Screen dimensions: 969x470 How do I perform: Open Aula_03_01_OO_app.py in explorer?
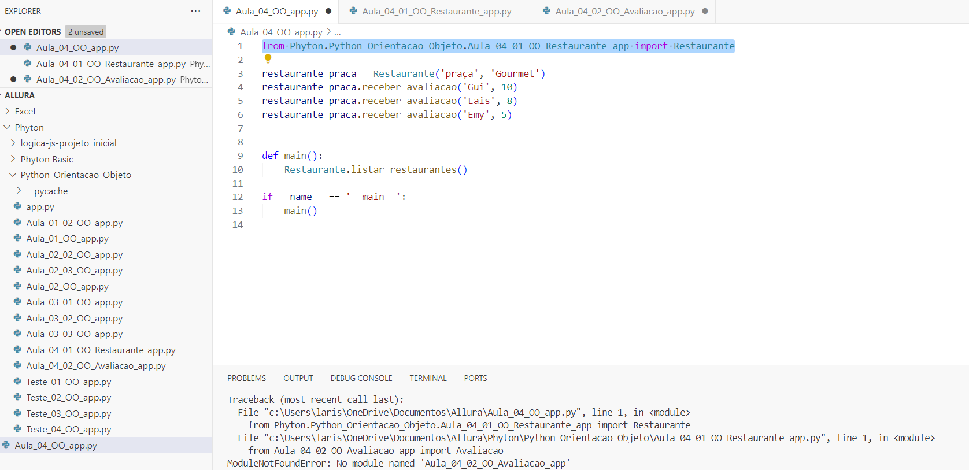click(75, 302)
